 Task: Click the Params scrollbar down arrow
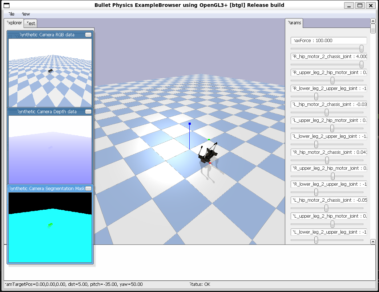click(373, 242)
